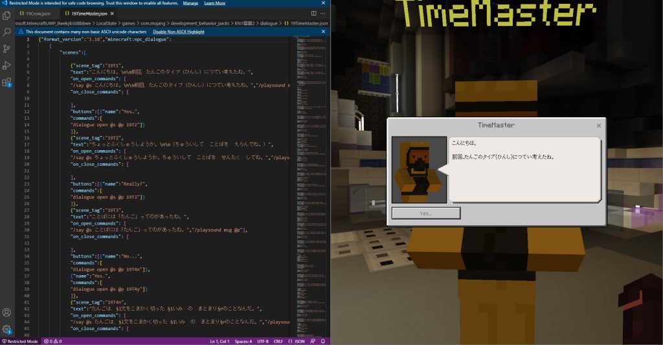Open editor more actions ellipsis
663x345 pixels.
[x=322, y=14]
